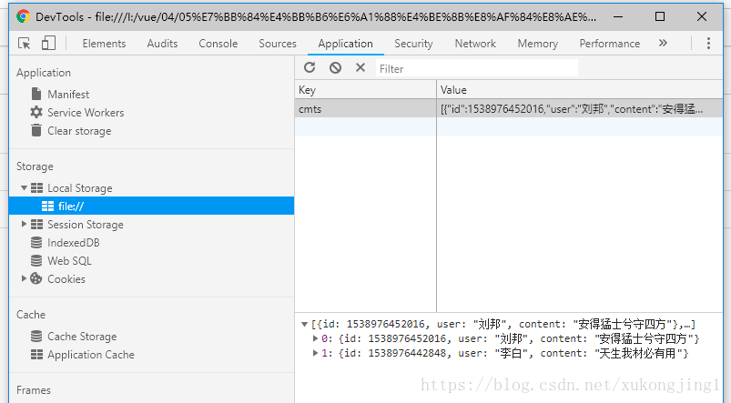
Task: Click the Clear storage trash icon
Action: (36, 130)
